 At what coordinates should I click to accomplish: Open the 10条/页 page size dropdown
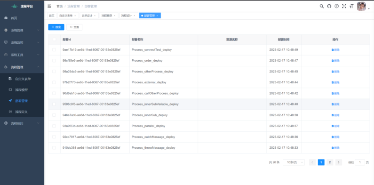[294, 162]
